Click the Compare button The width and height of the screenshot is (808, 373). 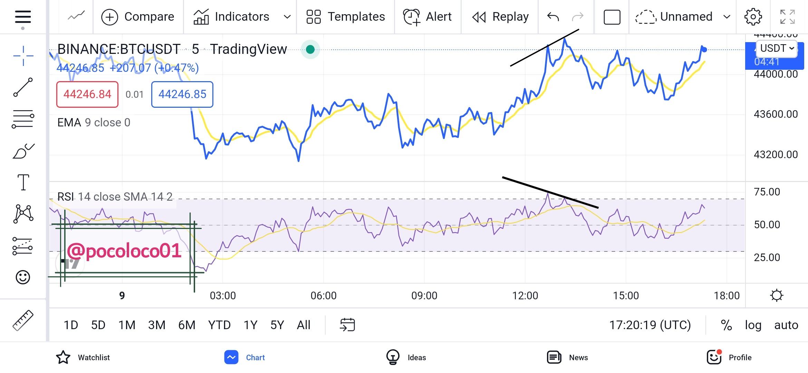coord(138,17)
